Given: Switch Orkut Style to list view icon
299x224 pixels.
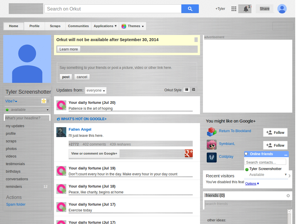Looking at the screenshot, I should (x=193, y=90).
